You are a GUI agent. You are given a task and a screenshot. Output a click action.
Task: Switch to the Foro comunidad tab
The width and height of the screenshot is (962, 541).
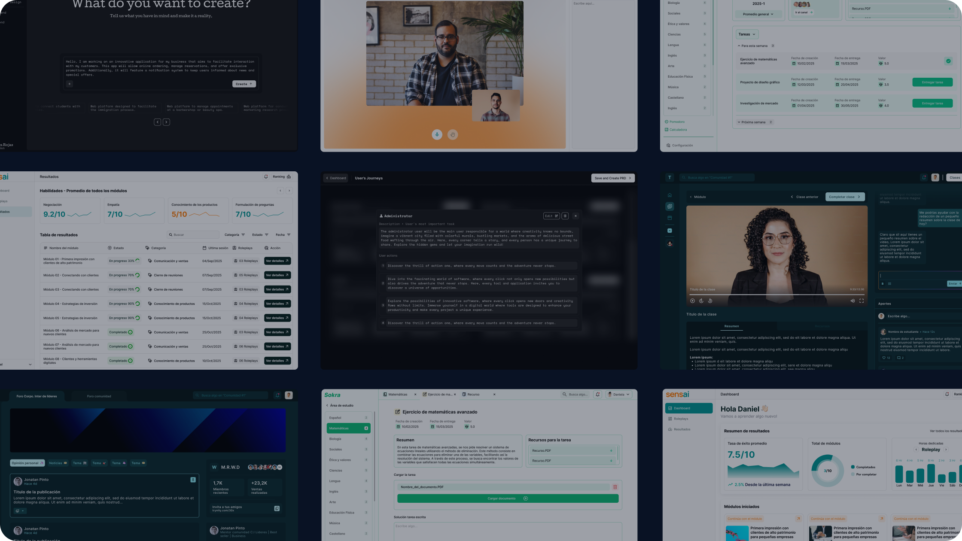(99, 396)
